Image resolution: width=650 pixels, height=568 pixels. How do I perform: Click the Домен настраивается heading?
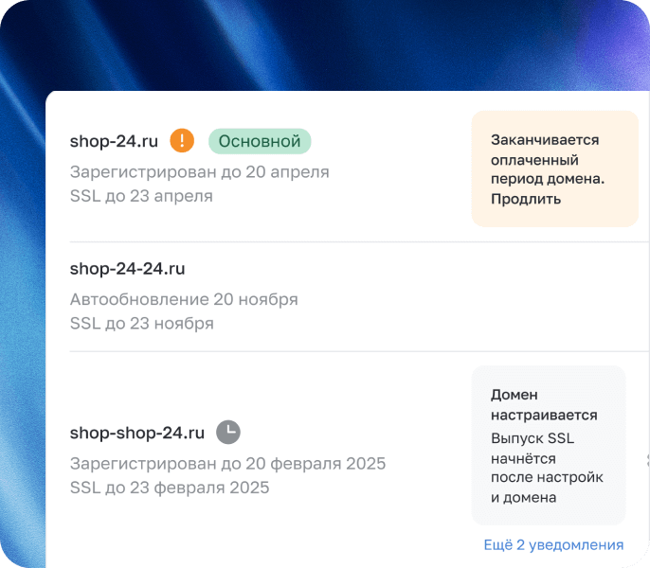tap(544, 405)
